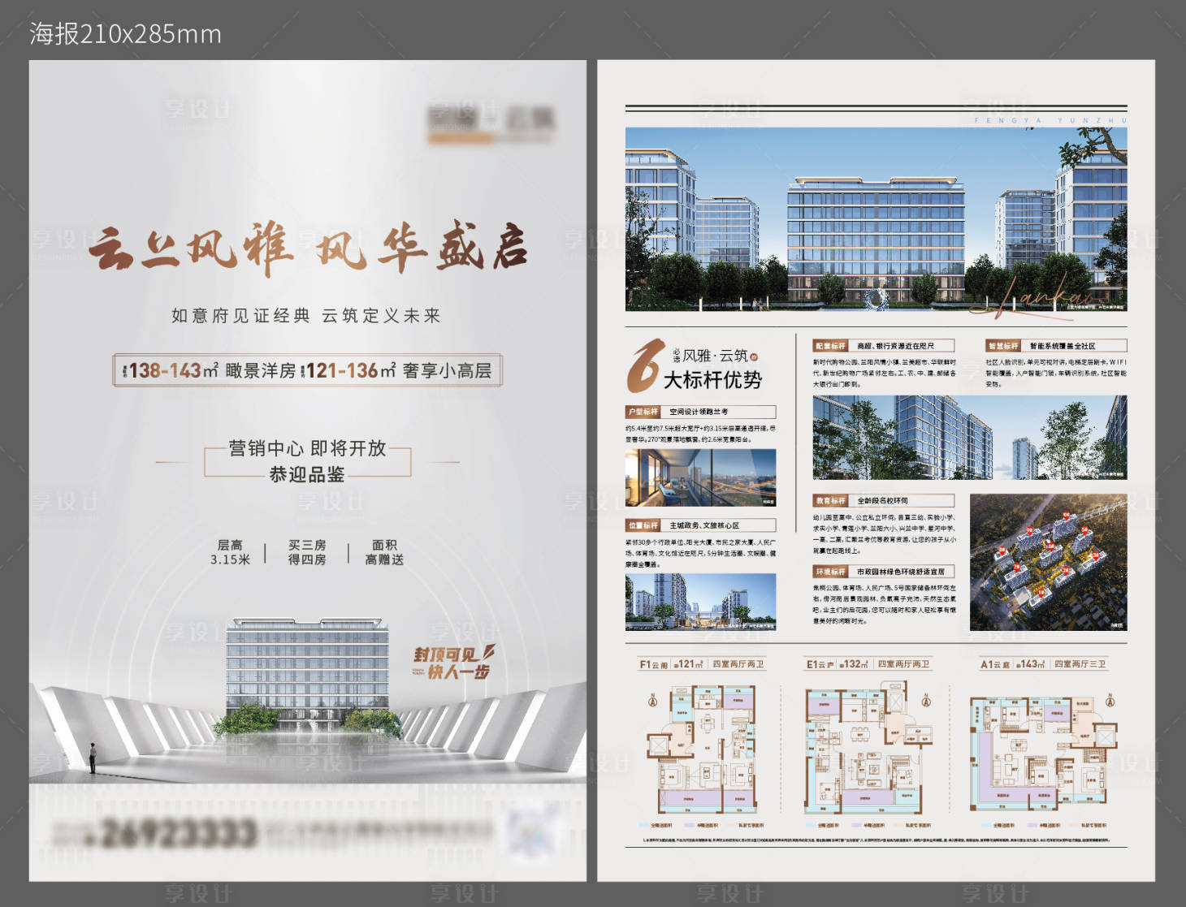Click the '封顶可见 快人一步' slogan

[453, 663]
